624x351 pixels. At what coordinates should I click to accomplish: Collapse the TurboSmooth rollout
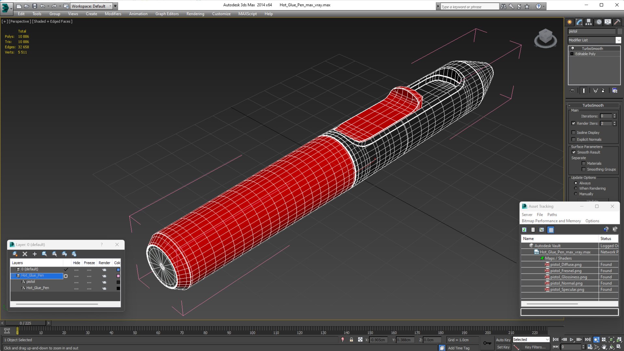click(x=569, y=105)
